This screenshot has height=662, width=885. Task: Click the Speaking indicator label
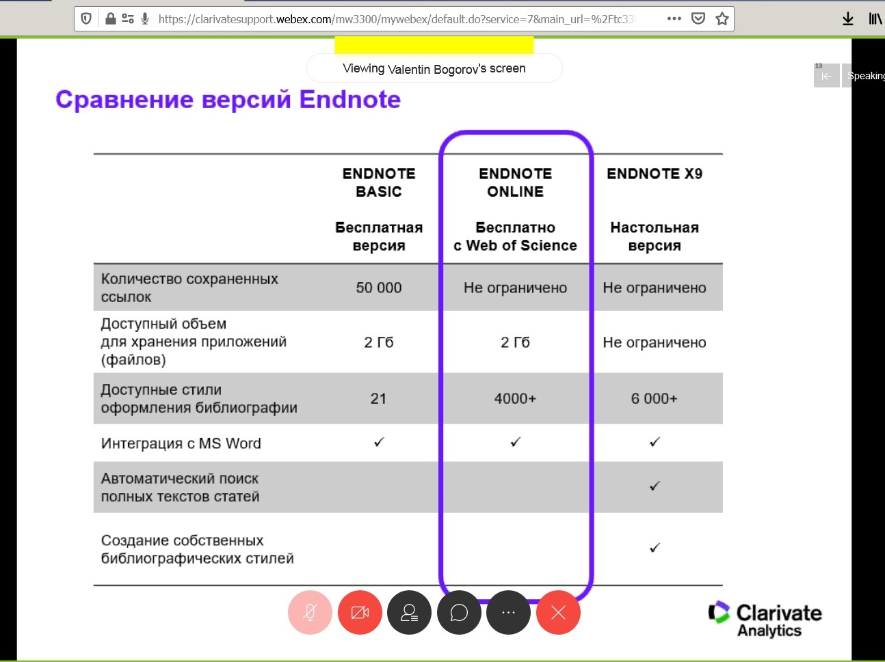tap(866, 76)
